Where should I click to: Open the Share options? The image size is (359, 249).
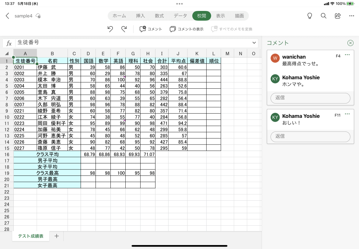(x=338, y=16)
